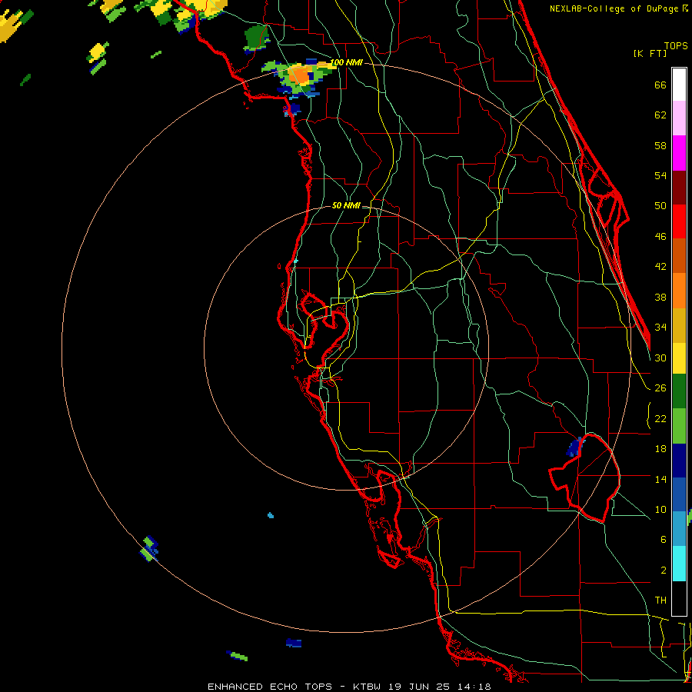Click the NEXLAB-College of DuPage text

(x=615, y=8)
